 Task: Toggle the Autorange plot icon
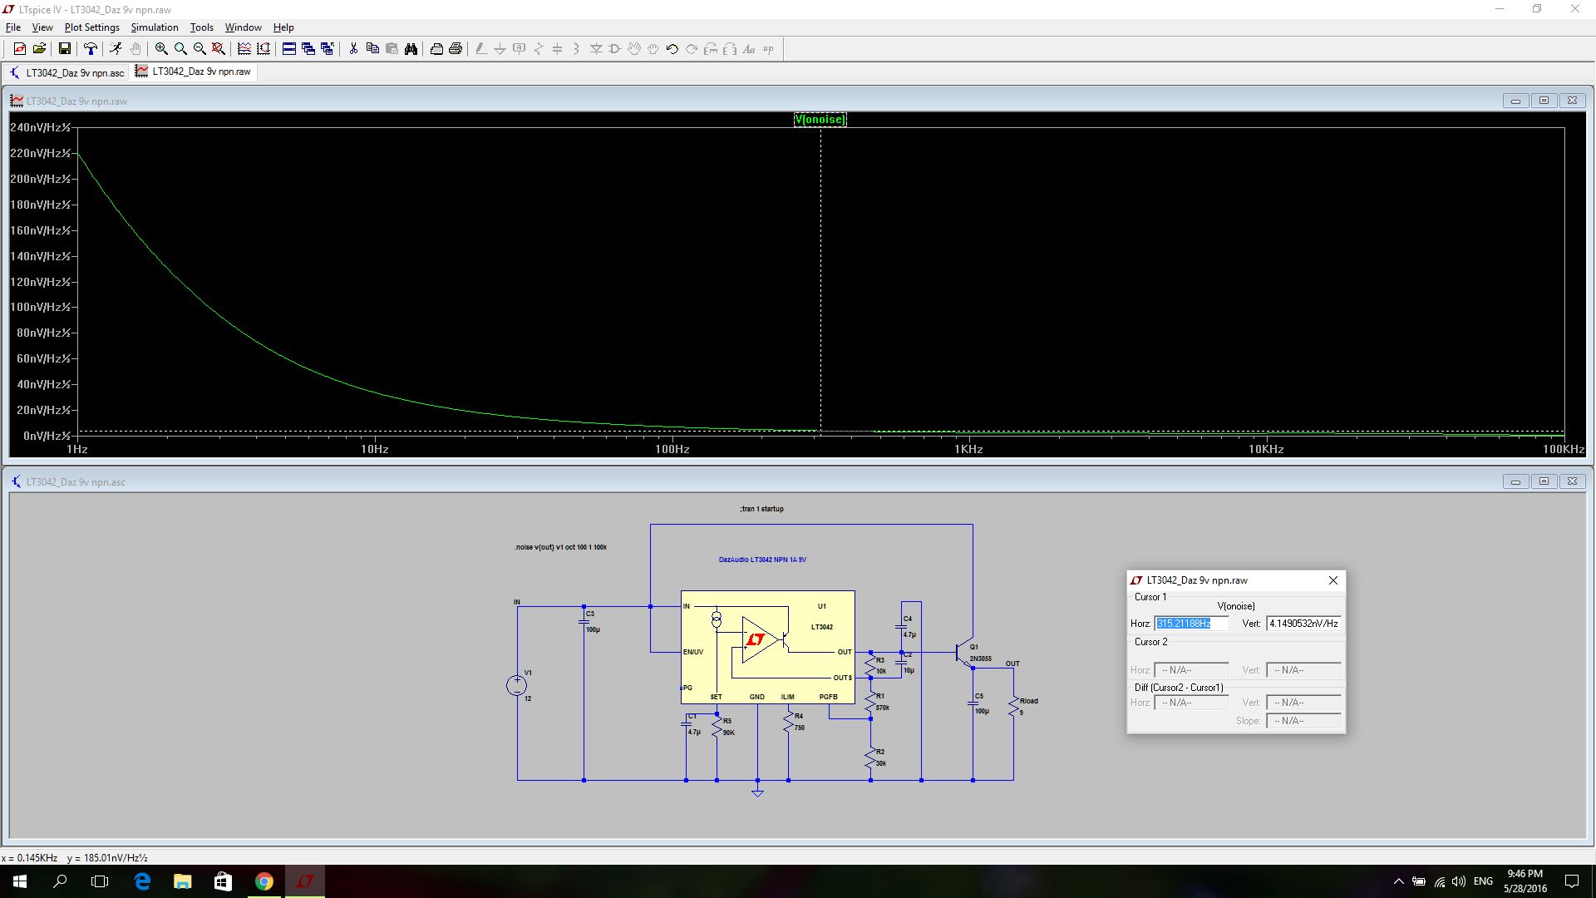pyautogui.click(x=264, y=49)
